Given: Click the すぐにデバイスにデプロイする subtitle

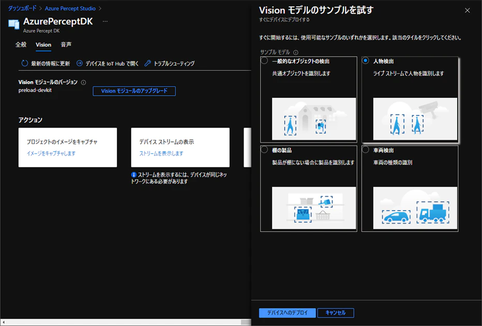Looking at the screenshot, I should (x=284, y=20).
